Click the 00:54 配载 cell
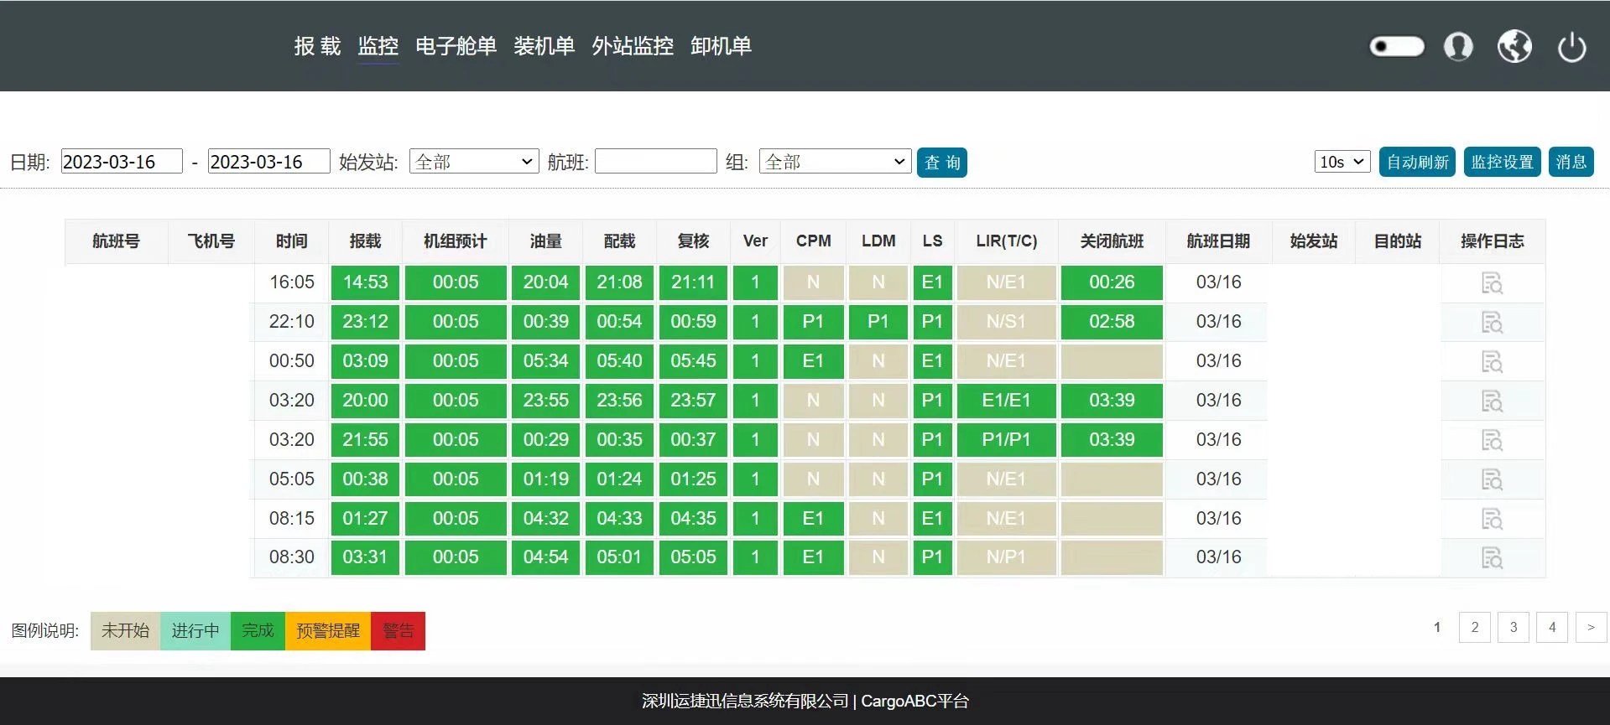Image resolution: width=1610 pixels, height=725 pixels. point(619,322)
